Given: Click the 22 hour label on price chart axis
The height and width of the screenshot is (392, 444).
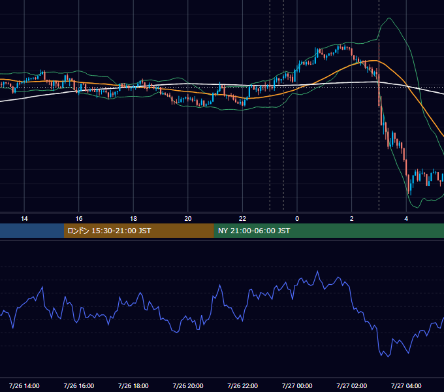Looking at the screenshot, I should coord(242,219).
